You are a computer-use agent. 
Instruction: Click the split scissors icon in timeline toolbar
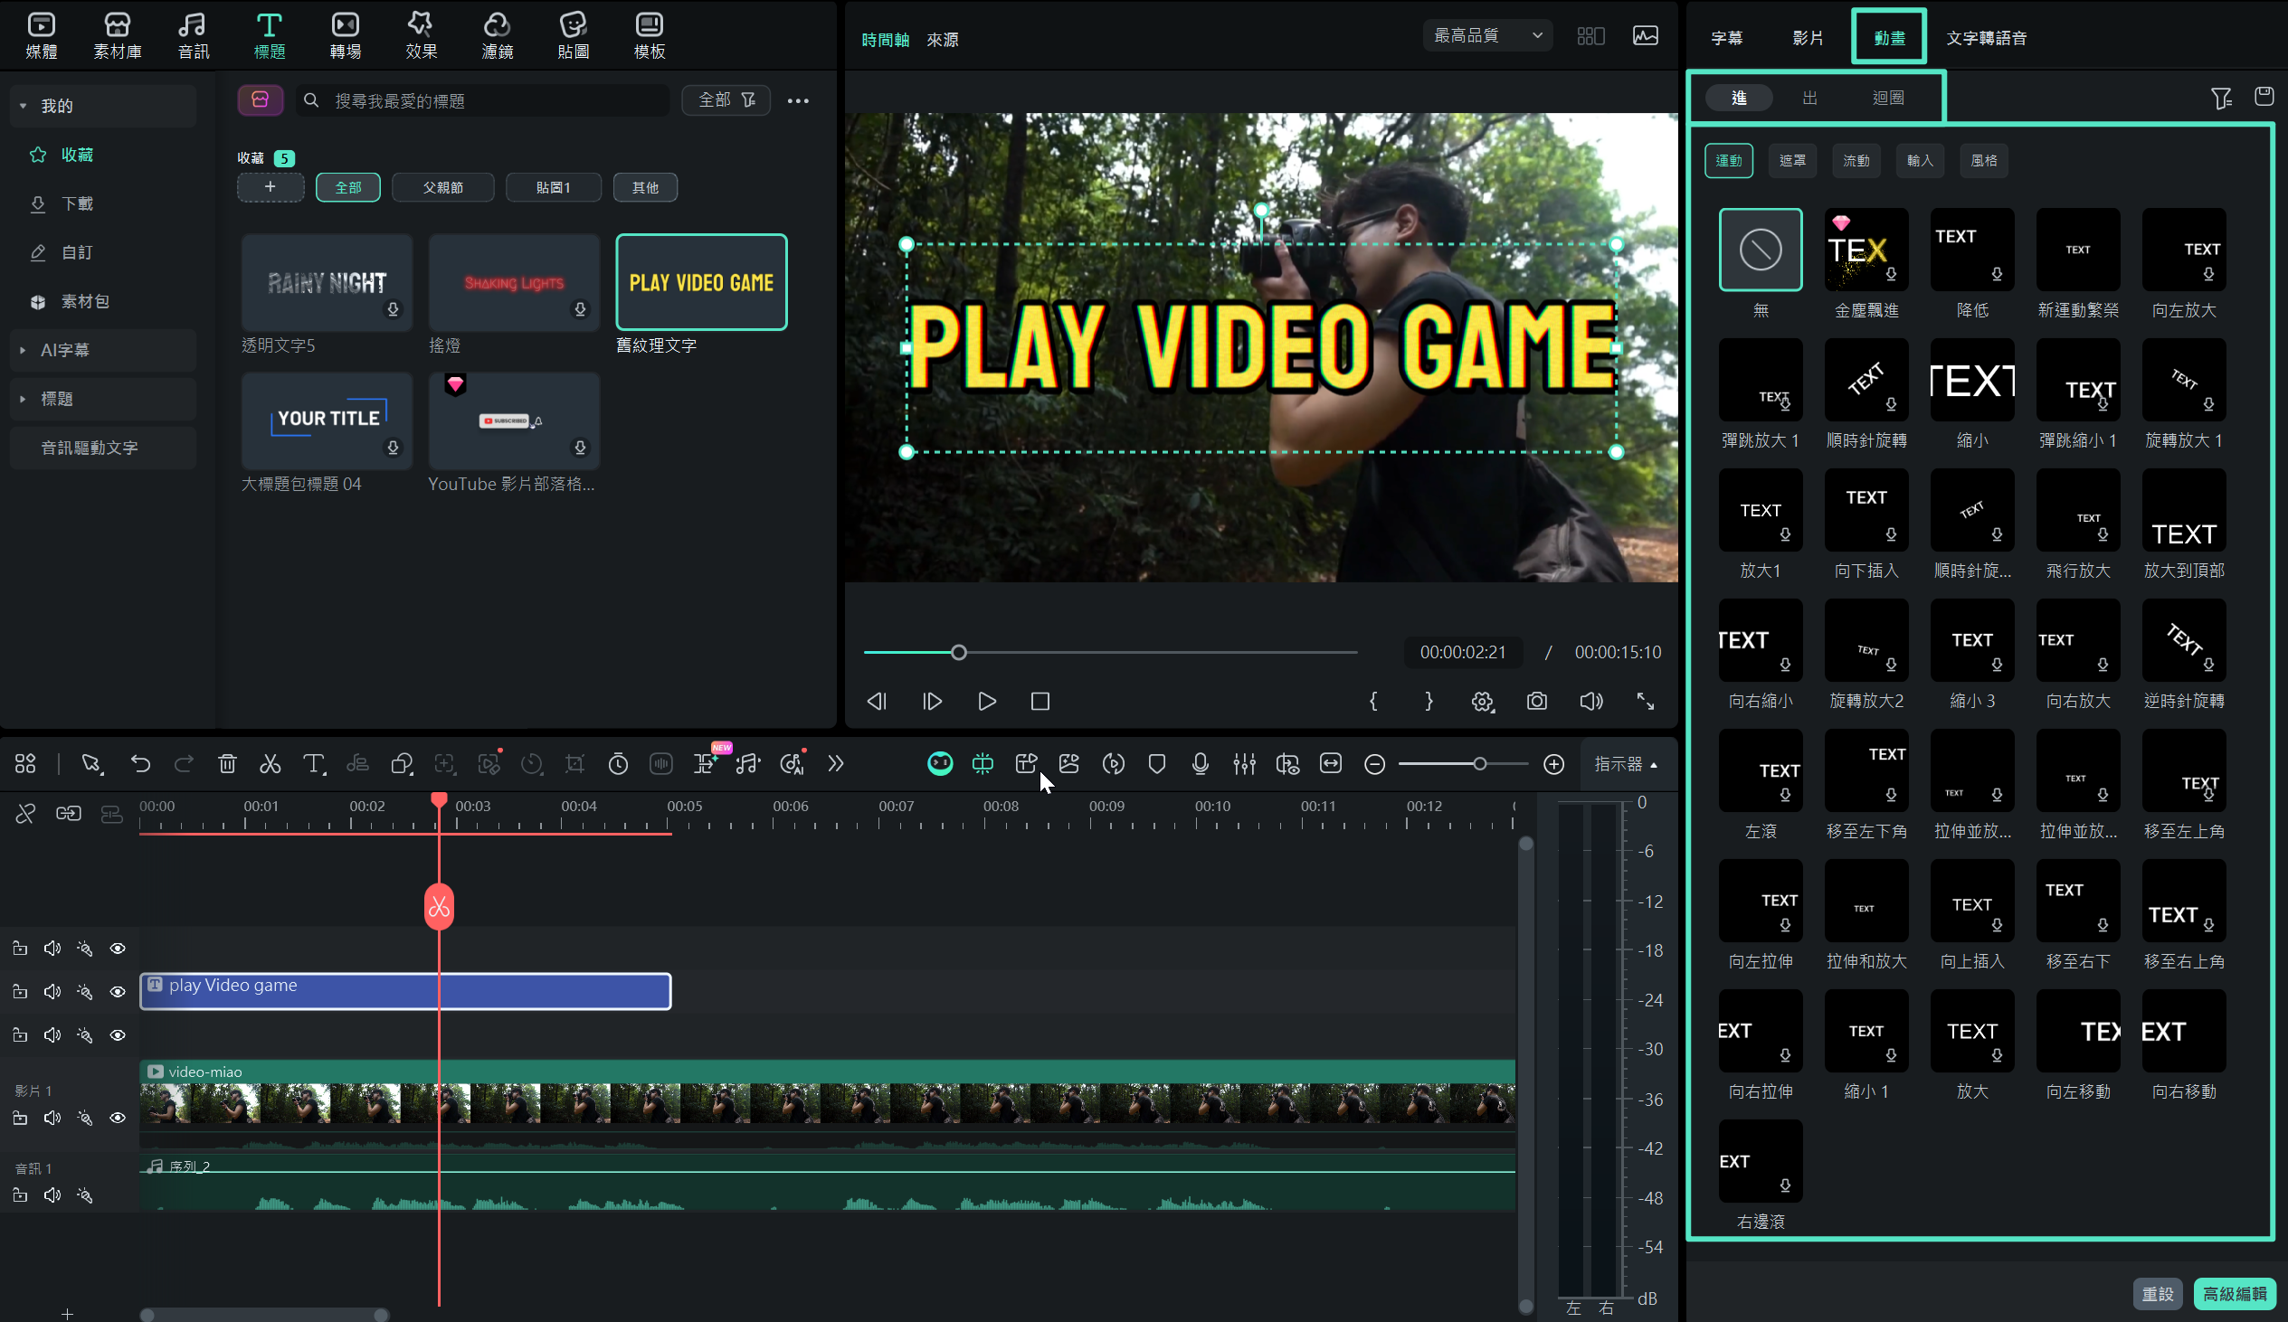(x=270, y=764)
